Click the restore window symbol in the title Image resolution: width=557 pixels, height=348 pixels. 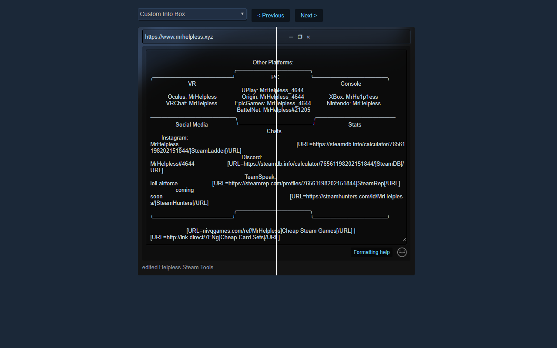[x=300, y=37]
